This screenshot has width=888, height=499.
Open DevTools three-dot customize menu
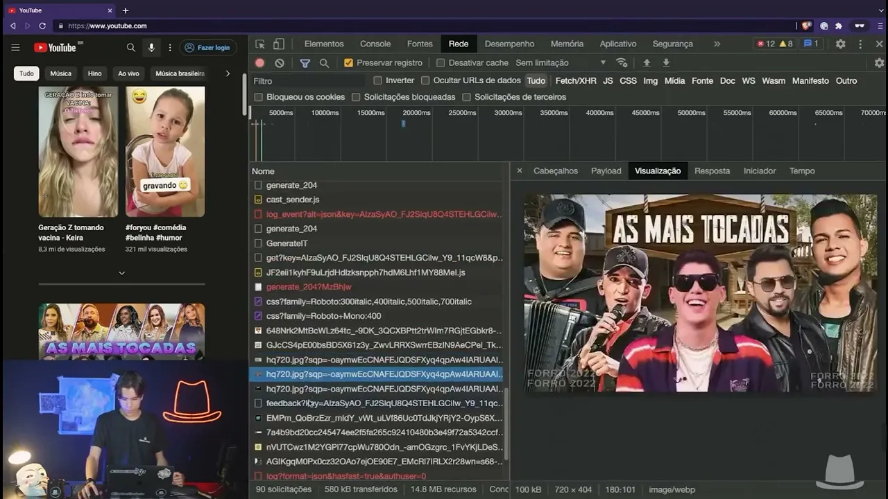[860, 44]
